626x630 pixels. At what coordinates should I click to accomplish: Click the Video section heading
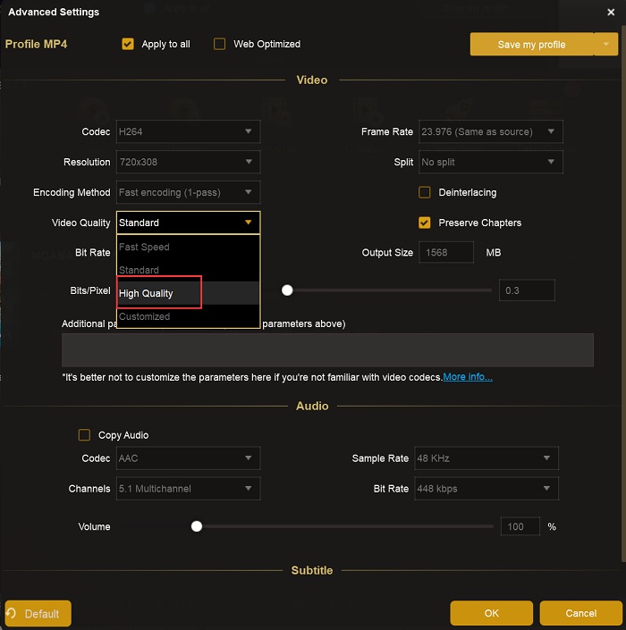pyautogui.click(x=312, y=80)
